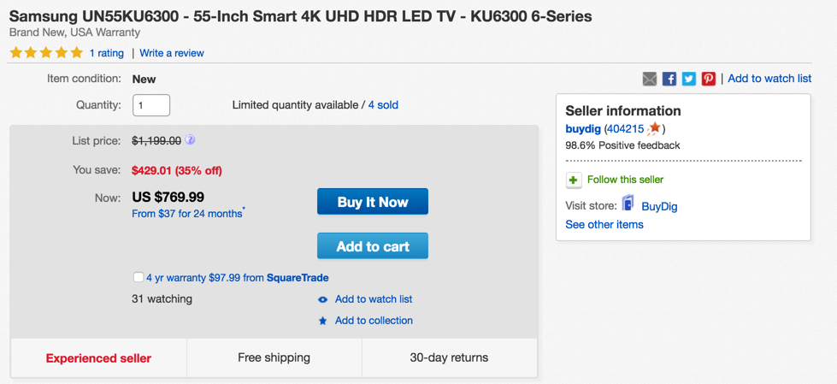The height and width of the screenshot is (384, 837).
Task: Click See other items link
Action: 604,224
